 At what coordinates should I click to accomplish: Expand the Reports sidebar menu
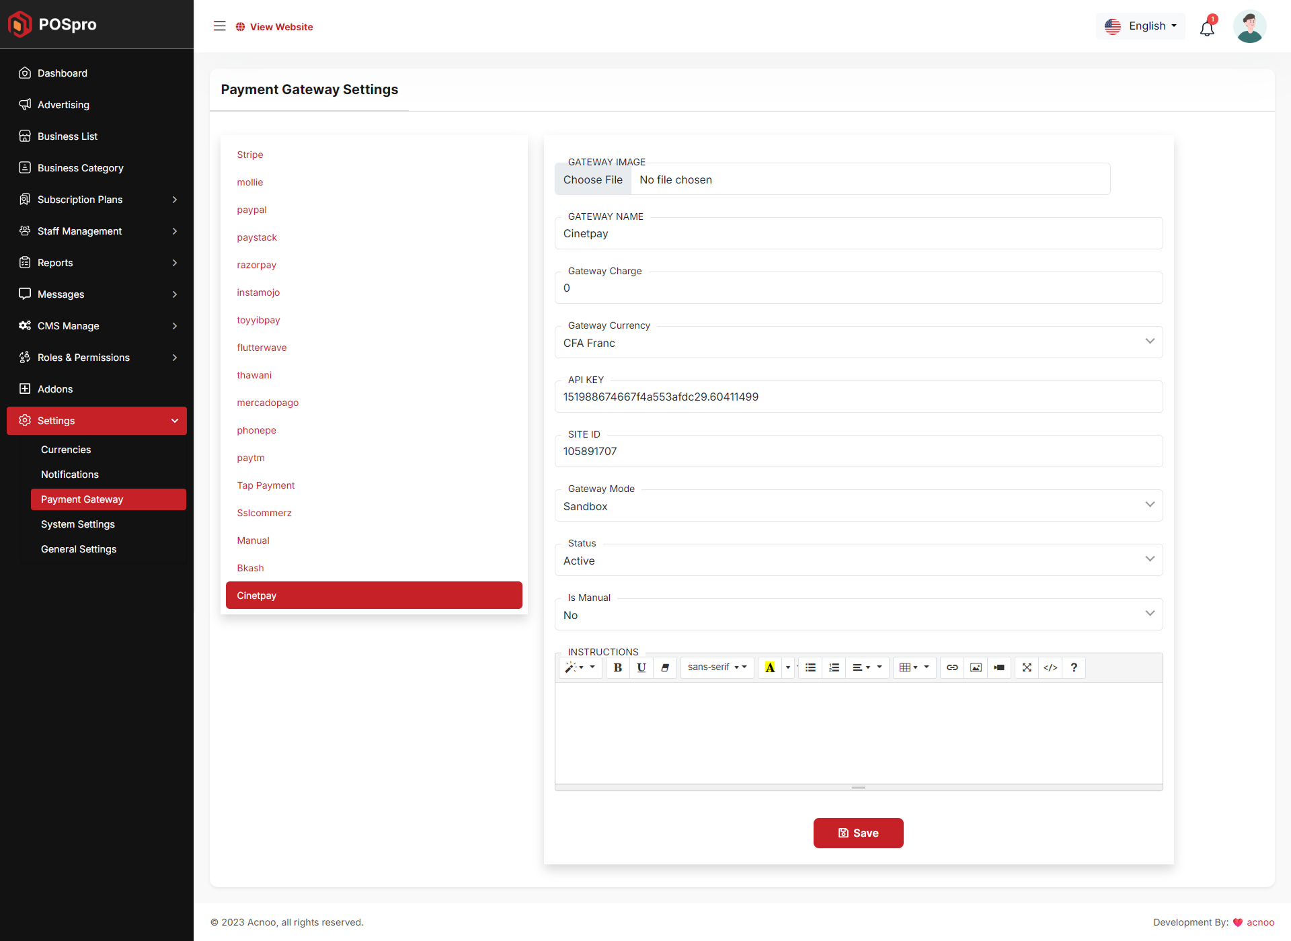[x=97, y=262]
